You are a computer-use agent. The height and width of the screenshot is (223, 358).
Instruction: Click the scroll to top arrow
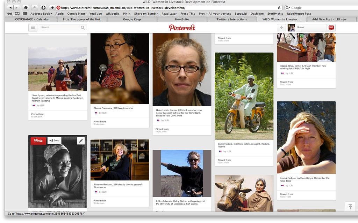[350, 207]
